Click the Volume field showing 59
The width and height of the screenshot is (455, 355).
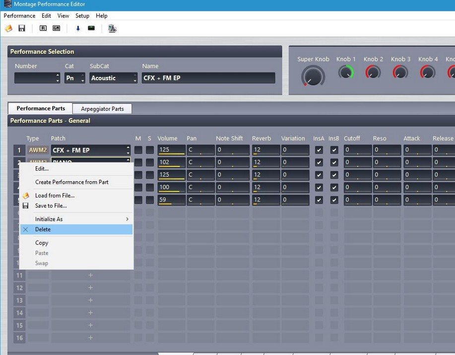172,200
